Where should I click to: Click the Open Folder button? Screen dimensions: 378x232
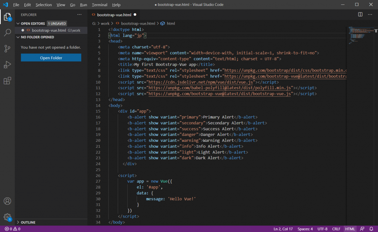point(51,58)
